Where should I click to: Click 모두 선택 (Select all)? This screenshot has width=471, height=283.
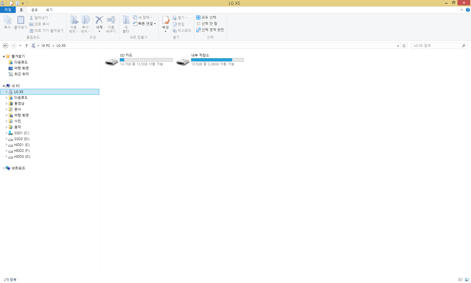(x=206, y=17)
